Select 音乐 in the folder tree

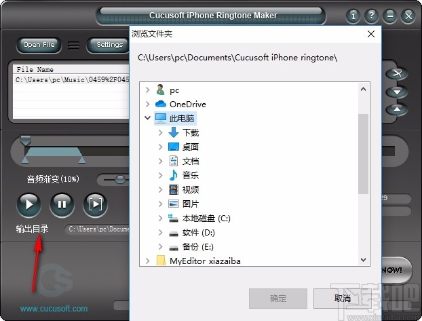point(191,175)
